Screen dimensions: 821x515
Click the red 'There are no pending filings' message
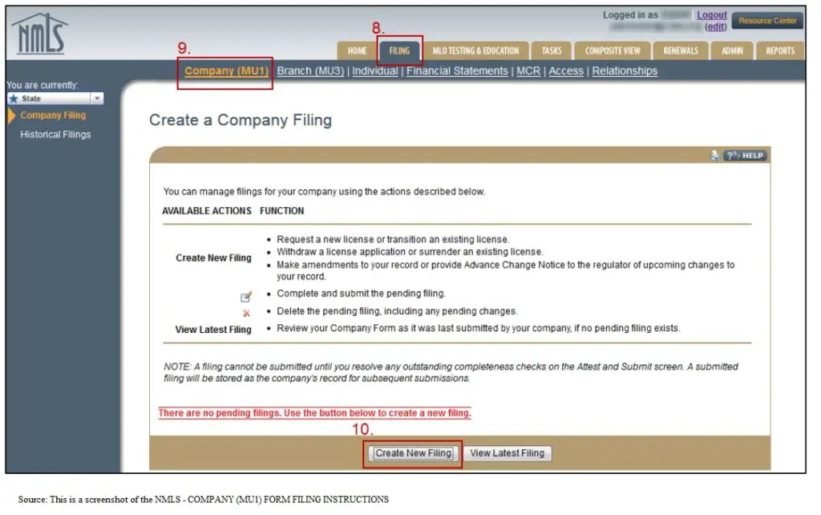click(314, 413)
